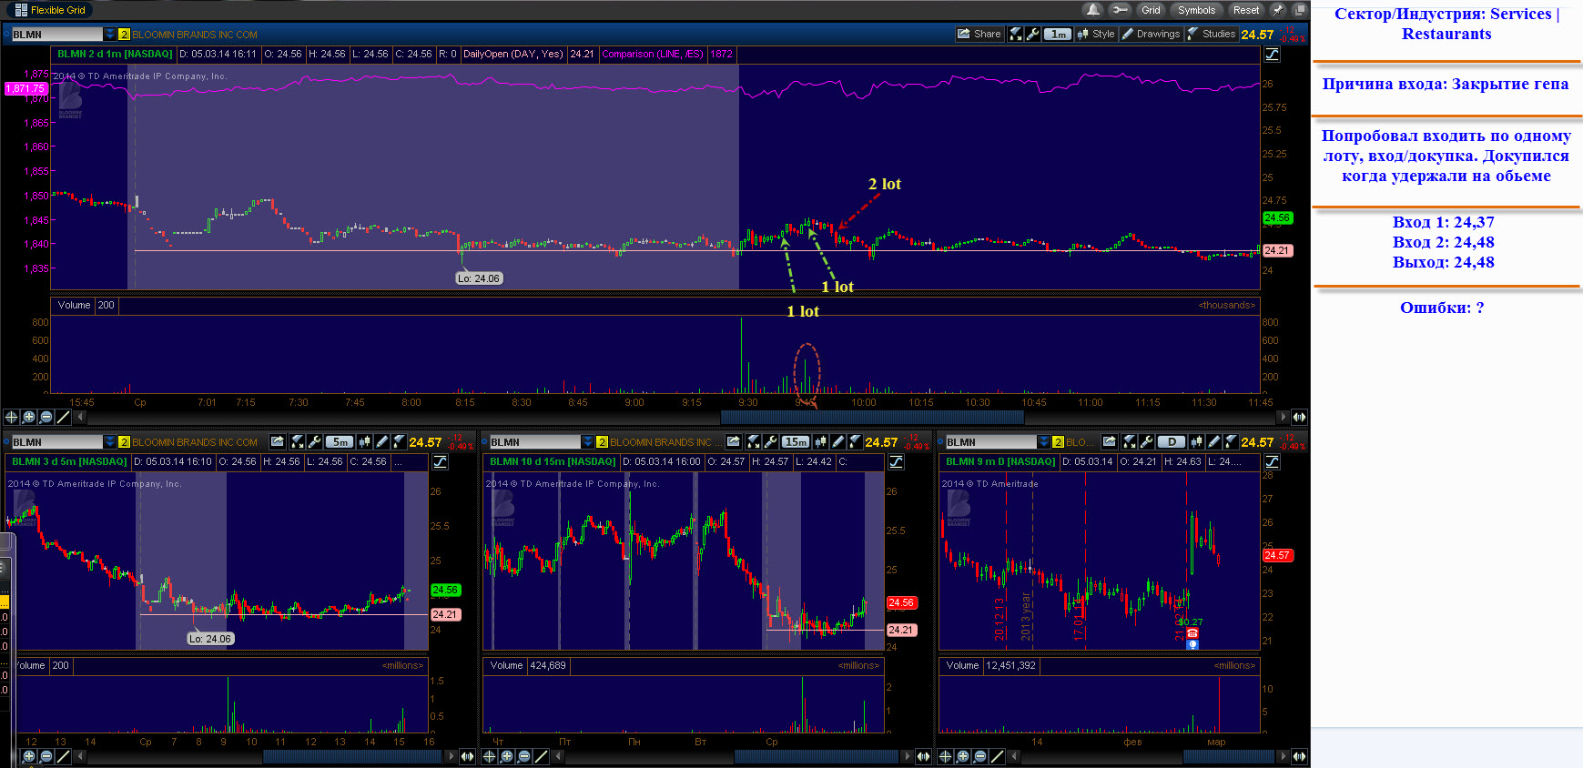The width and height of the screenshot is (1583, 768).
Task: Select crosshair pan tool under main chart
Action: click(x=11, y=417)
